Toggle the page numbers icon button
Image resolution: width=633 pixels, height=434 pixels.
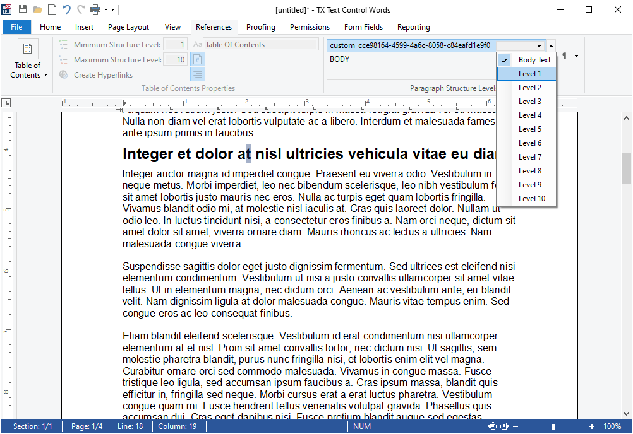pos(197,60)
